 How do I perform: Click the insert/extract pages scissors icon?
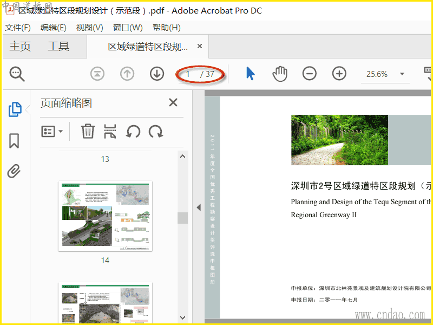110,131
